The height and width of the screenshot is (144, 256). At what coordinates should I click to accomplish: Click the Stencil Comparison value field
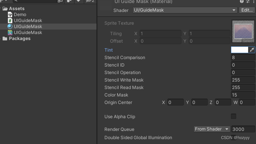tap(243, 58)
